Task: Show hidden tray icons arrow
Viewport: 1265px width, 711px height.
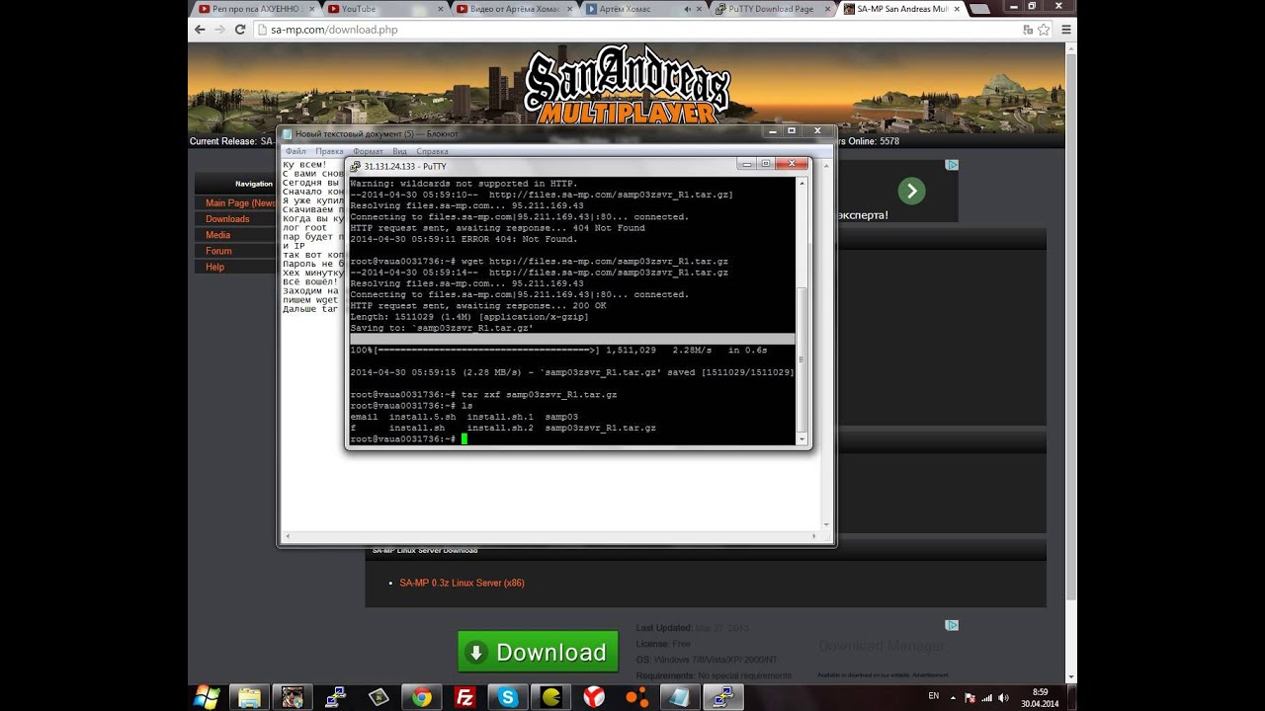Action: [x=955, y=697]
